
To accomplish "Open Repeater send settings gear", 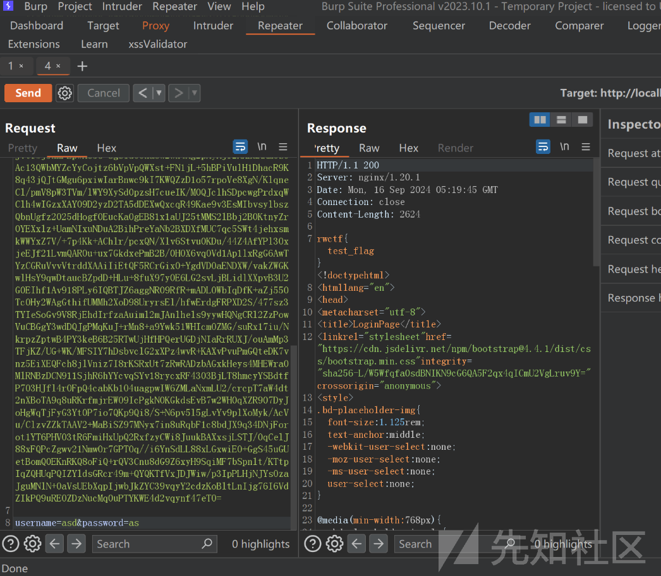I will [x=64, y=93].
